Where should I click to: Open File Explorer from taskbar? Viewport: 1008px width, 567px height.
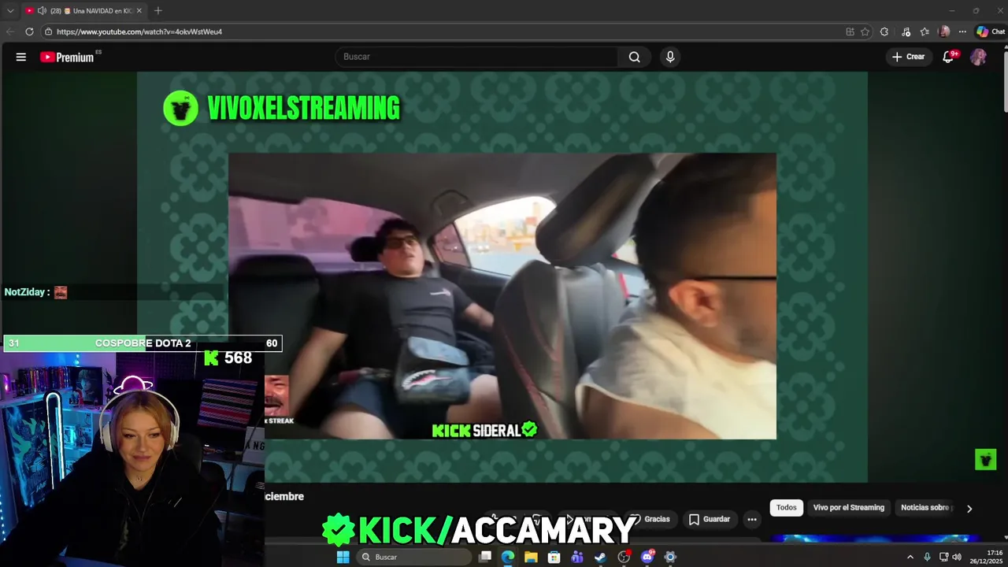(531, 557)
